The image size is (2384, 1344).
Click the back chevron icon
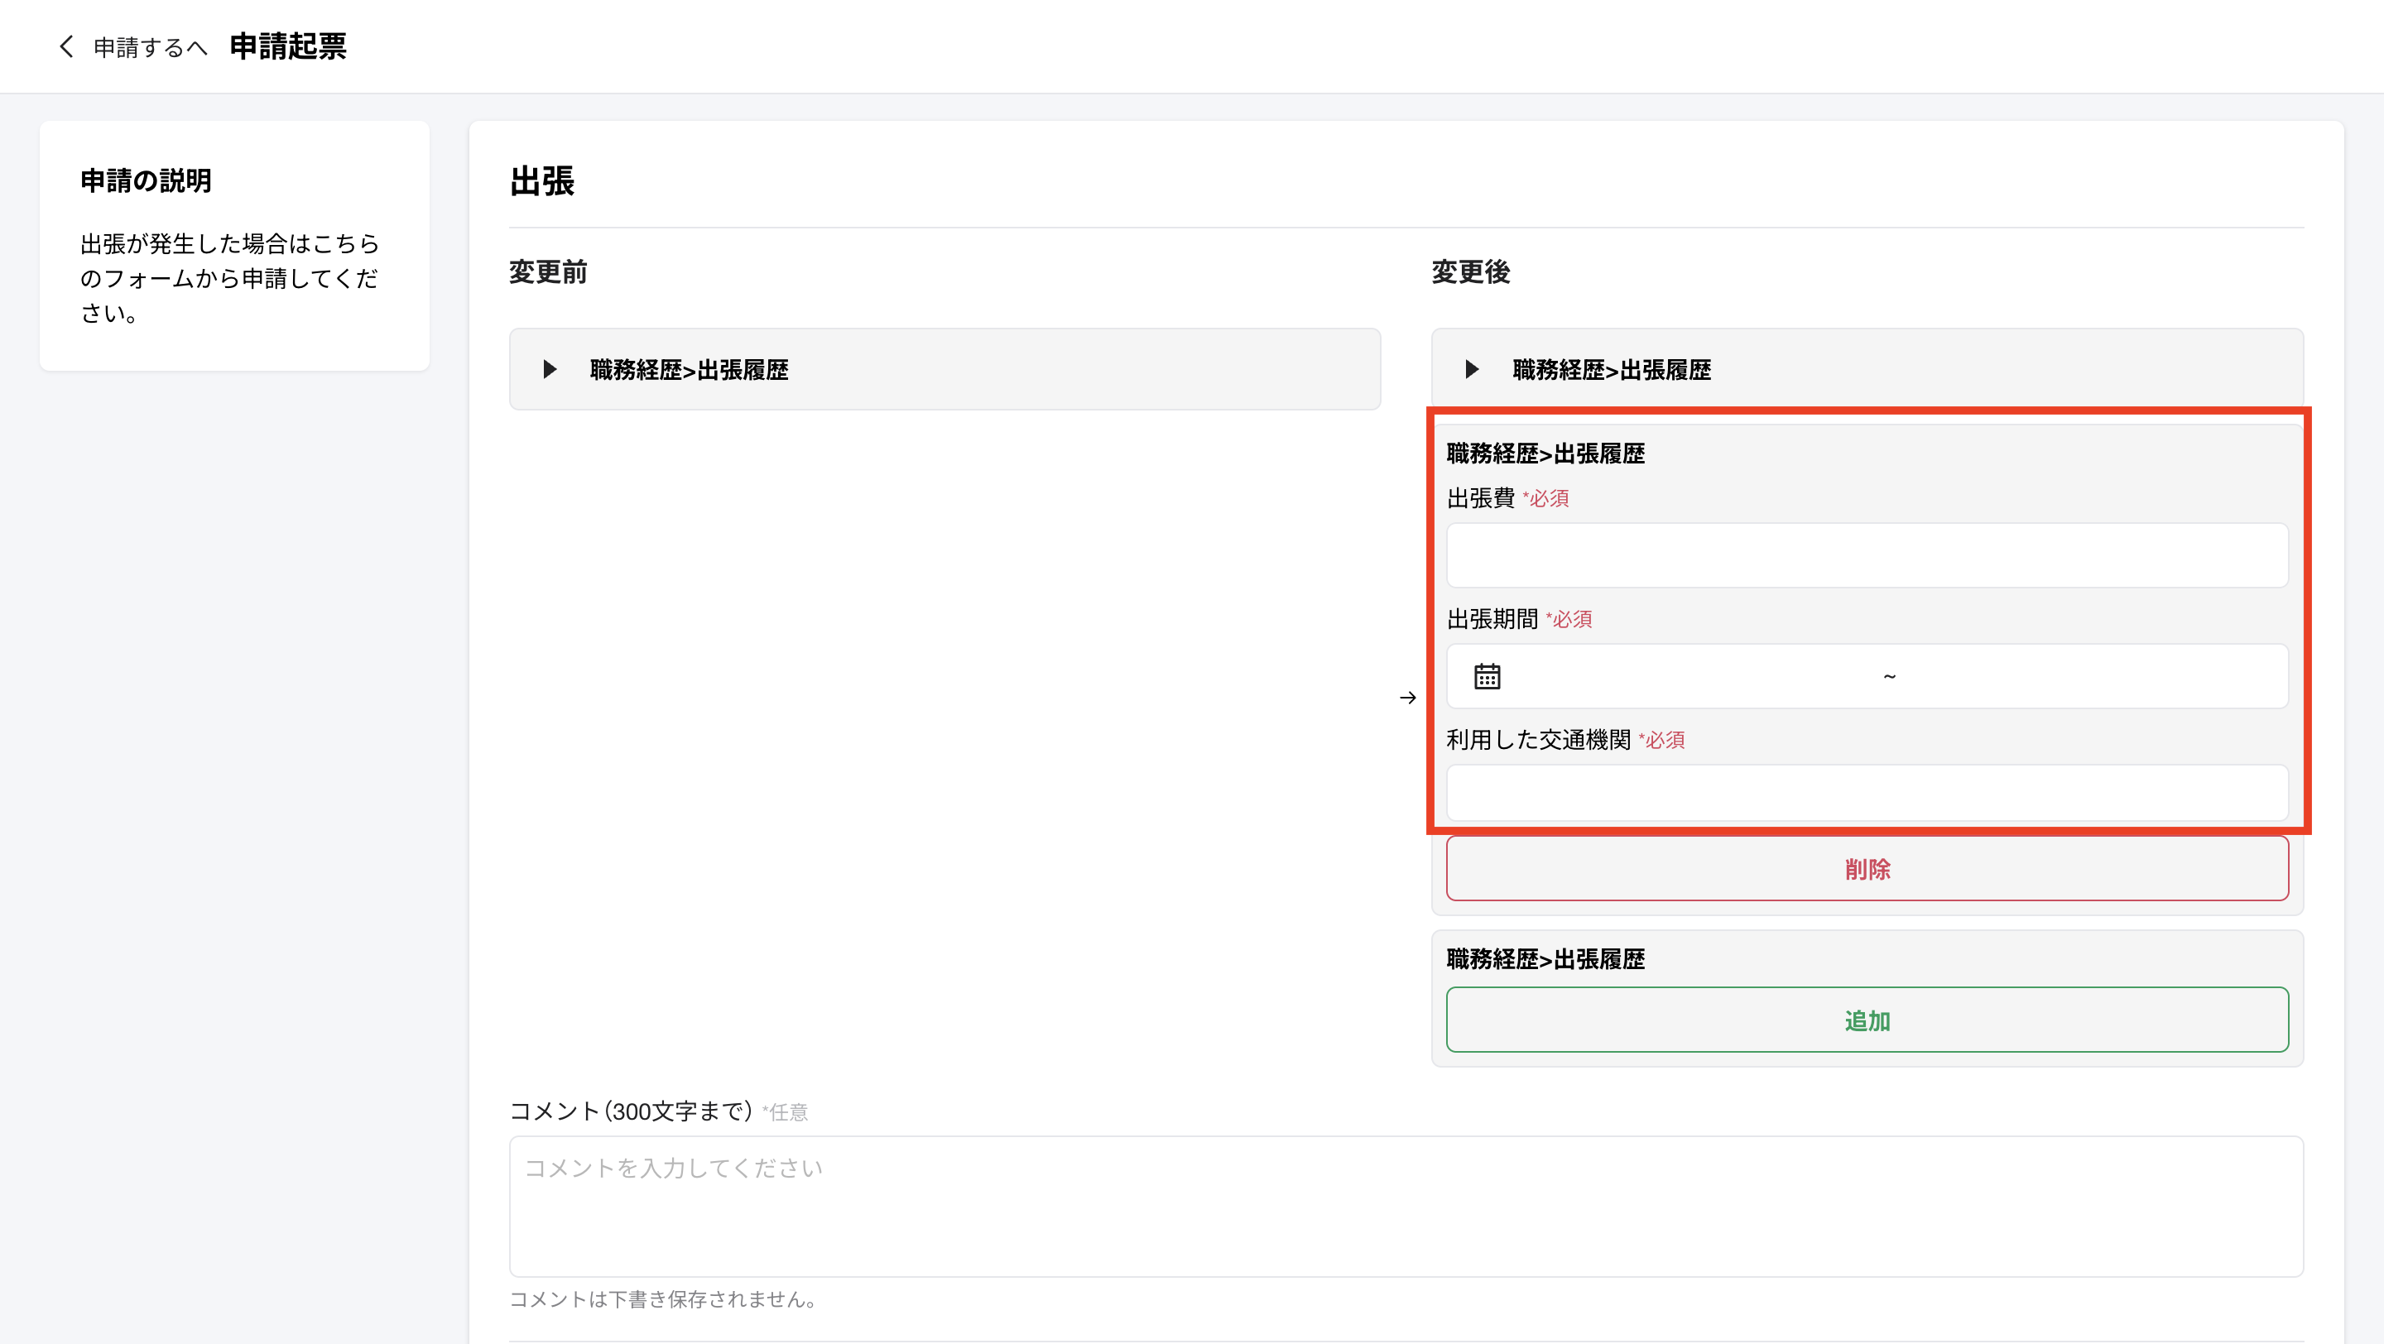[x=65, y=46]
